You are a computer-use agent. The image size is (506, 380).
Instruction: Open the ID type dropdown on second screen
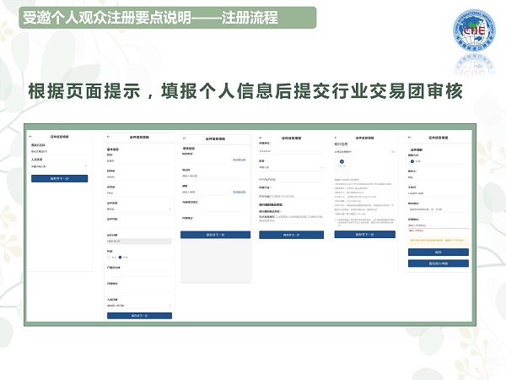139,207
